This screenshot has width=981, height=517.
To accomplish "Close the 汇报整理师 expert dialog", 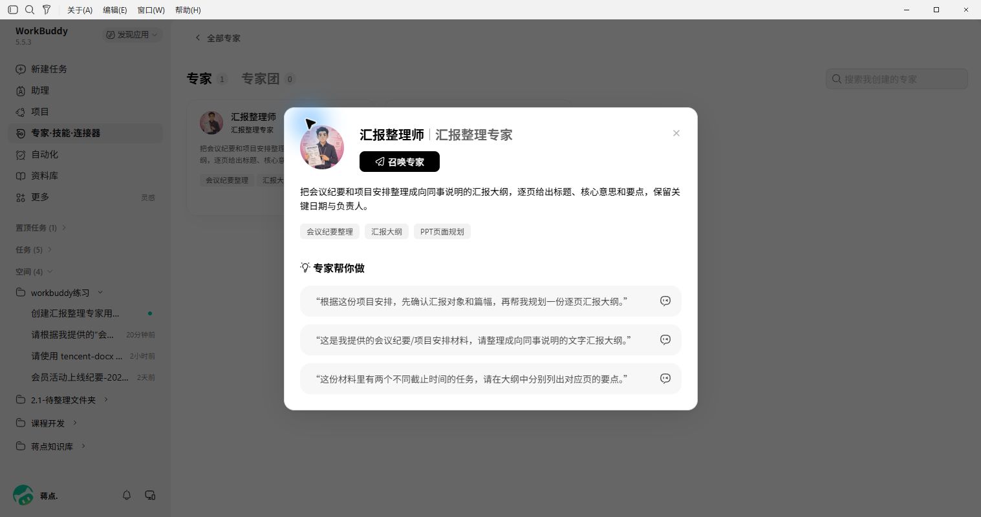I will (x=676, y=133).
